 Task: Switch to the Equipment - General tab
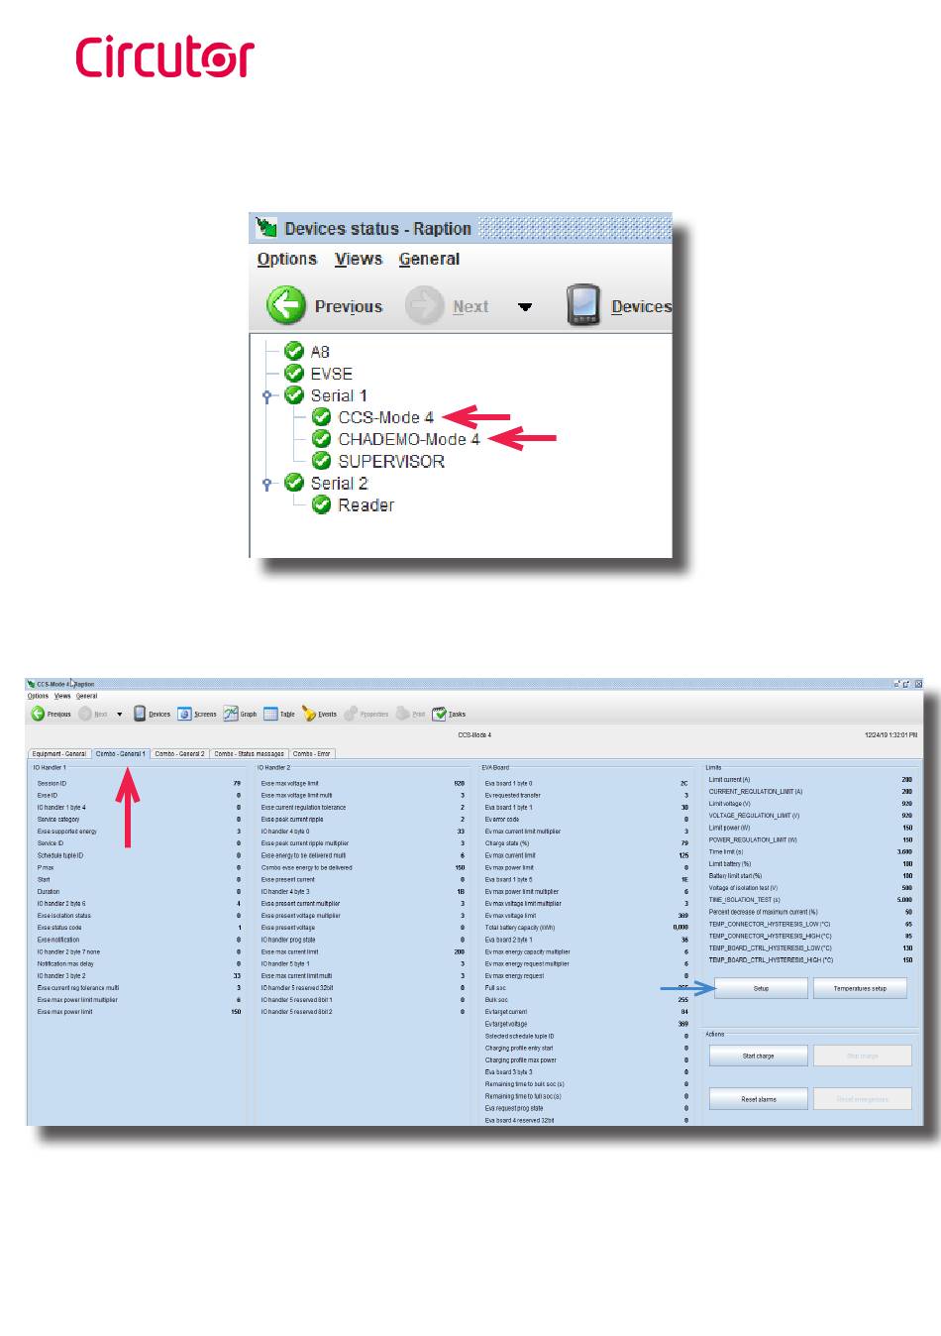click(x=59, y=754)
